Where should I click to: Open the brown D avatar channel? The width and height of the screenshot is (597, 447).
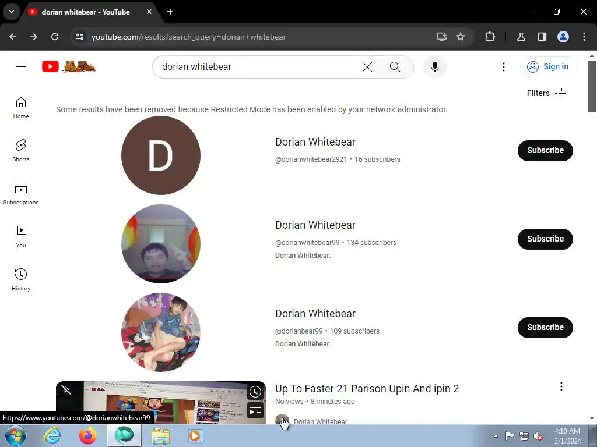161,155
